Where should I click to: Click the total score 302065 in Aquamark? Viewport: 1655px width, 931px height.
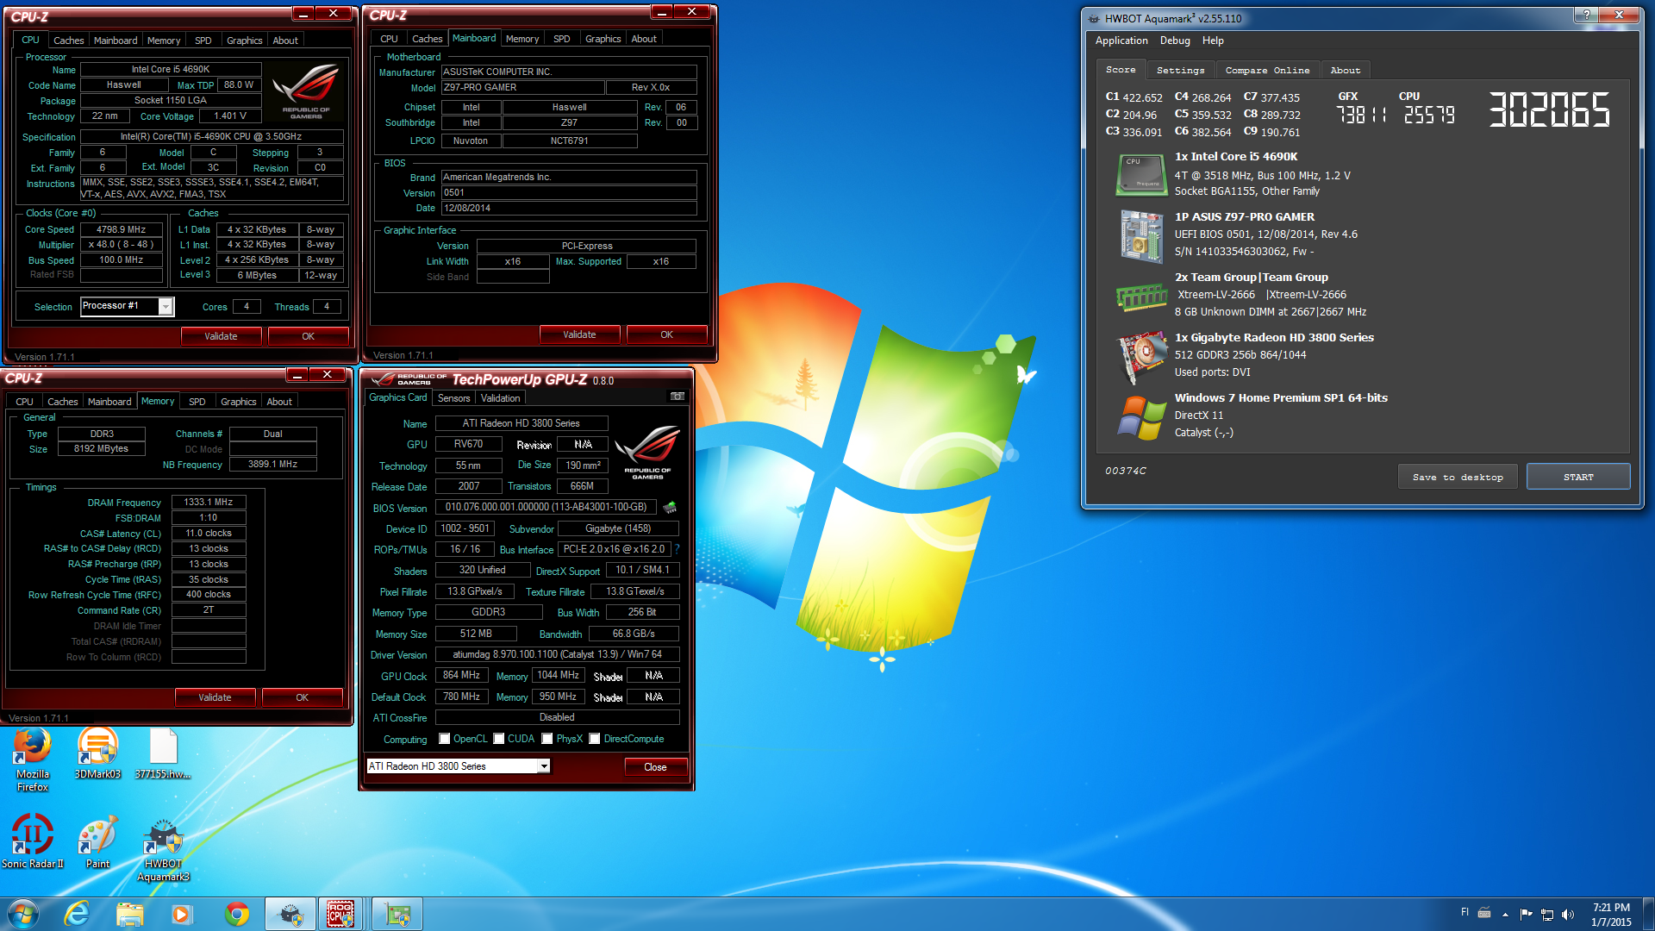(x=1549, y=110)
